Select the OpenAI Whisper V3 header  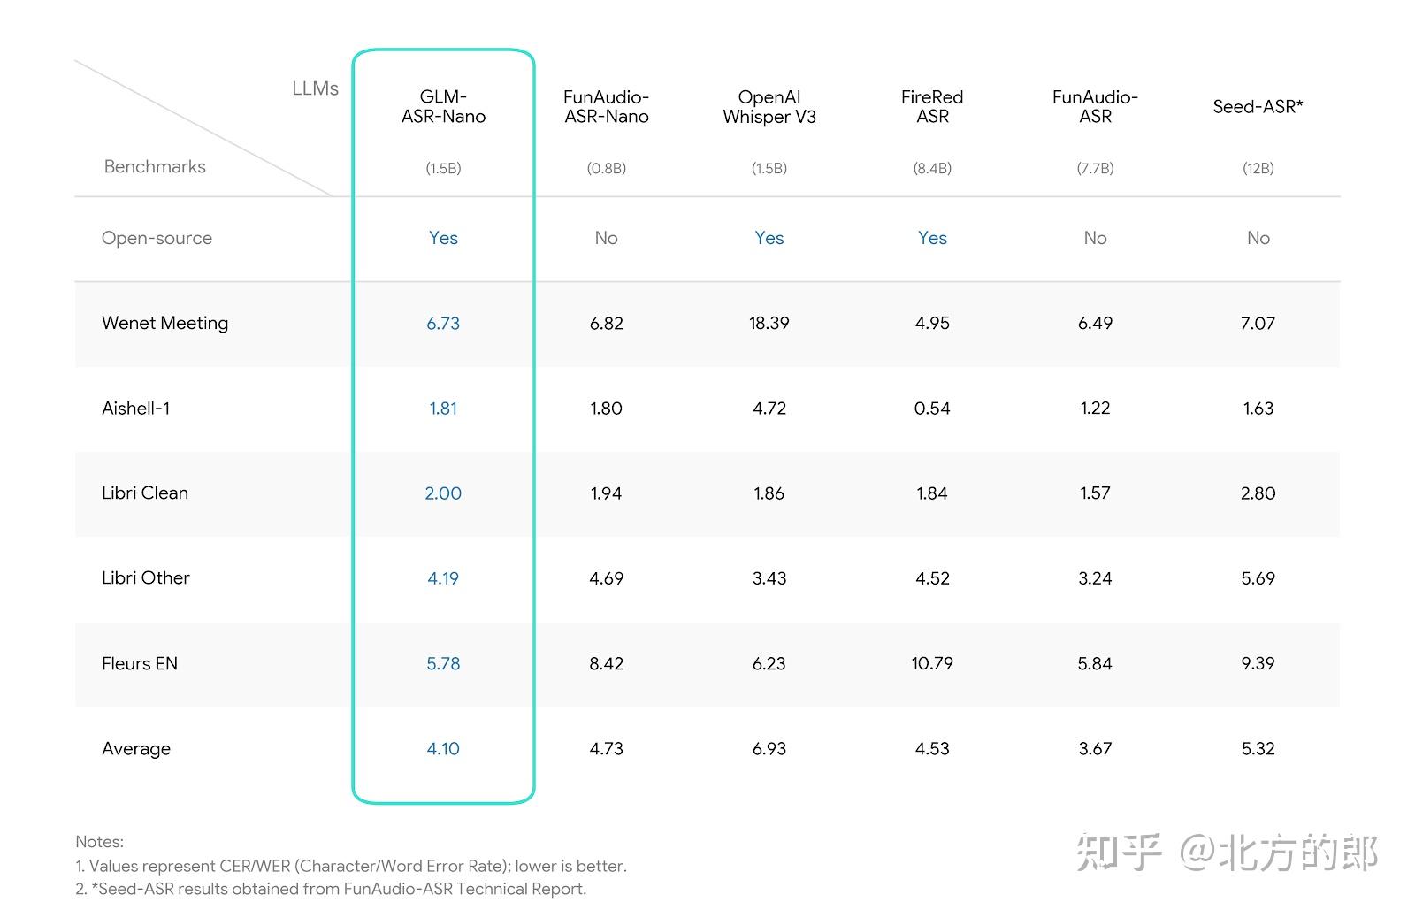769,107
